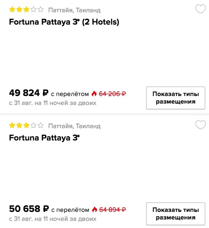Click the 50 658 ₽ price

click(29, 209)
